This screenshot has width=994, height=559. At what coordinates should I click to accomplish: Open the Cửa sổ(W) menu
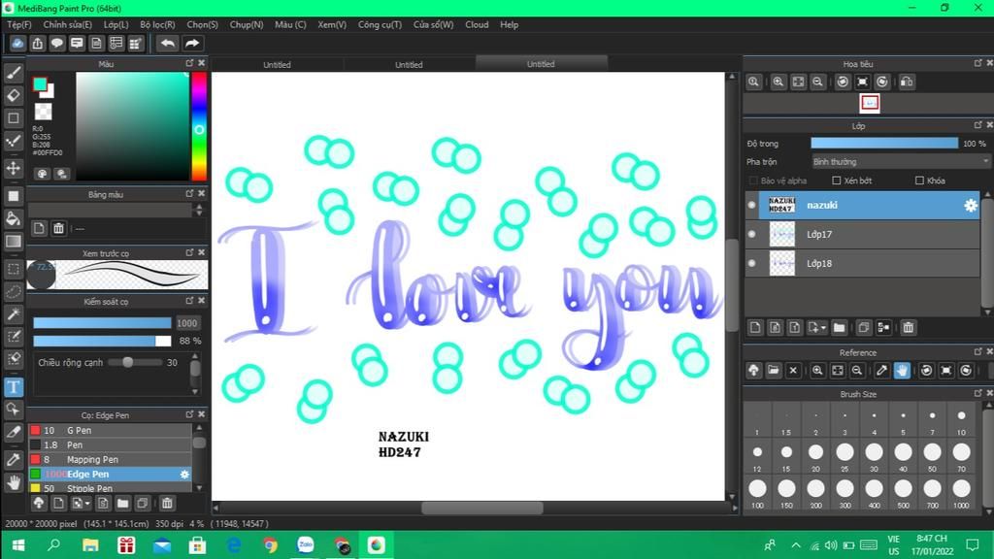434,24
